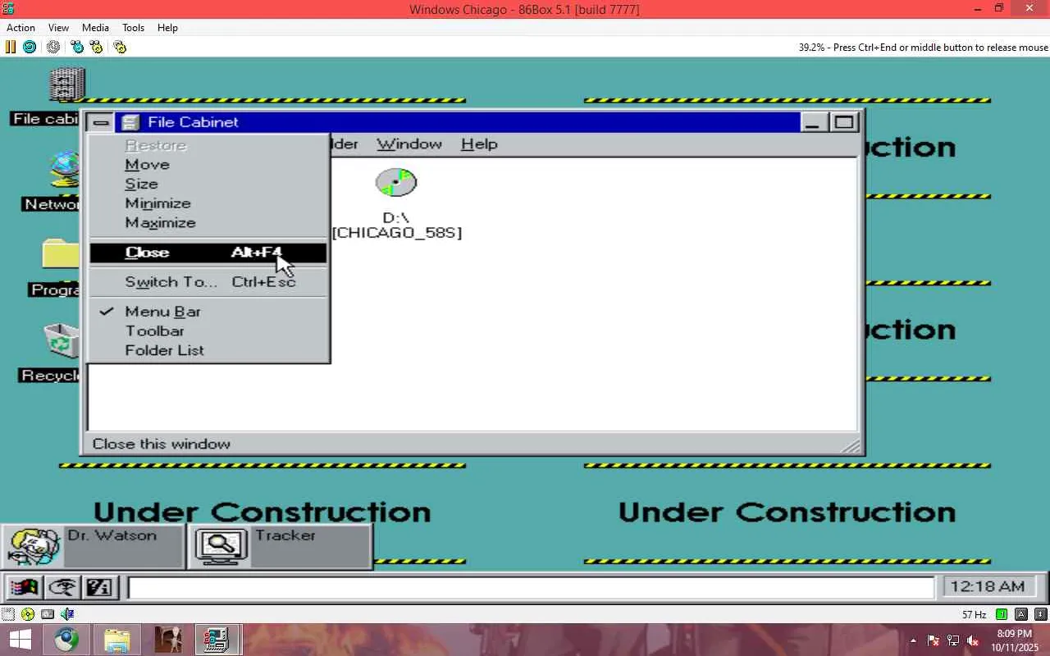Switch to the Tracker task button

280,546
